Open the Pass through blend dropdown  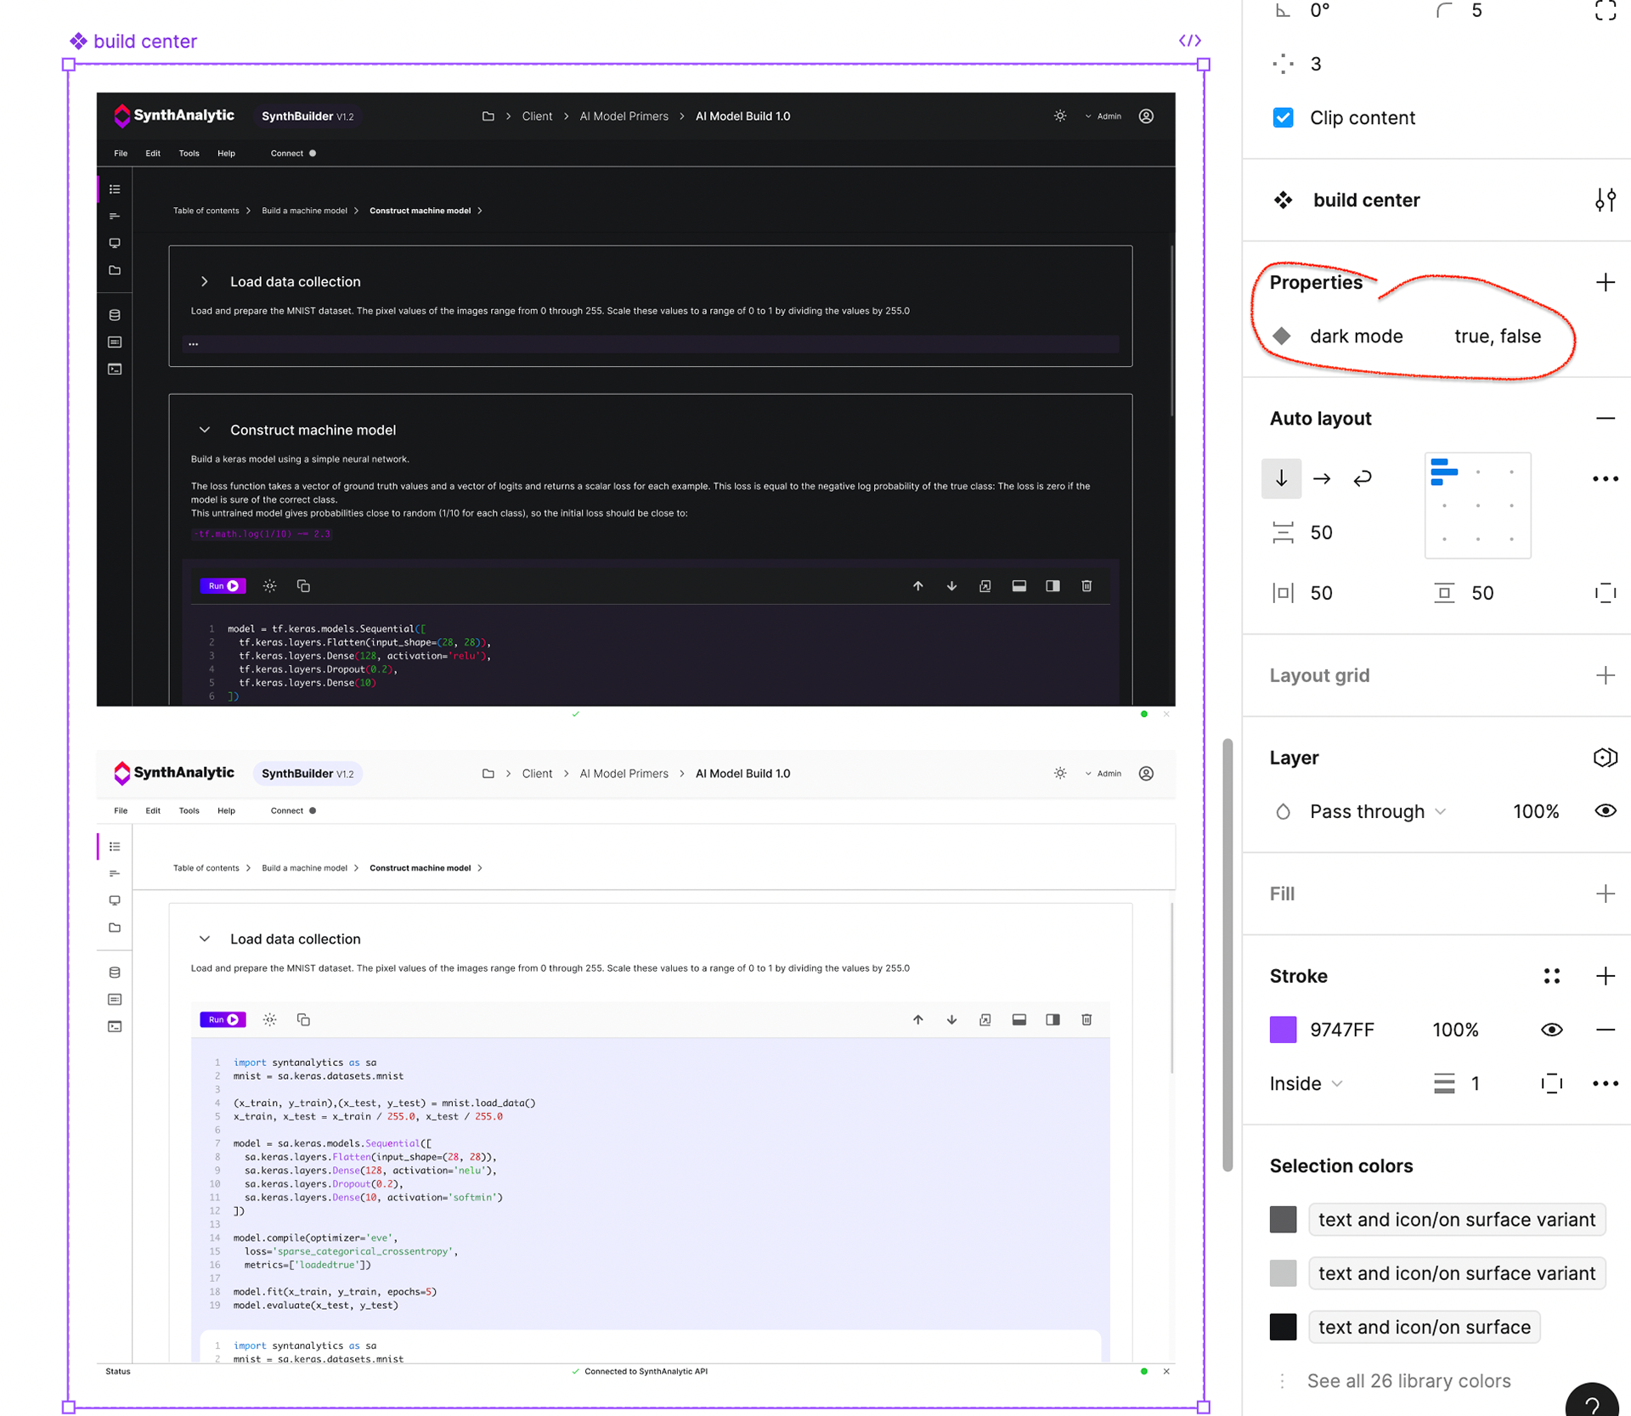[1377, 811]
